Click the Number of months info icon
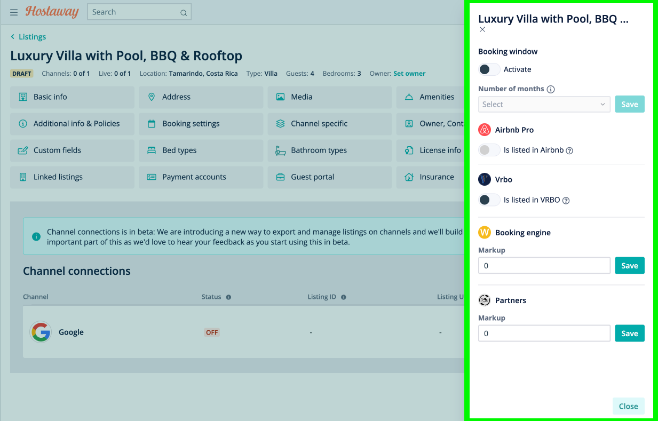This screenshot has height=421, width=658. (x=551, y=89)
